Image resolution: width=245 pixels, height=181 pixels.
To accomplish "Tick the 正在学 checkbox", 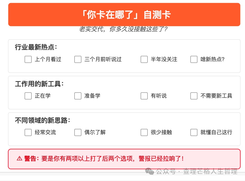I will (28, 96).
